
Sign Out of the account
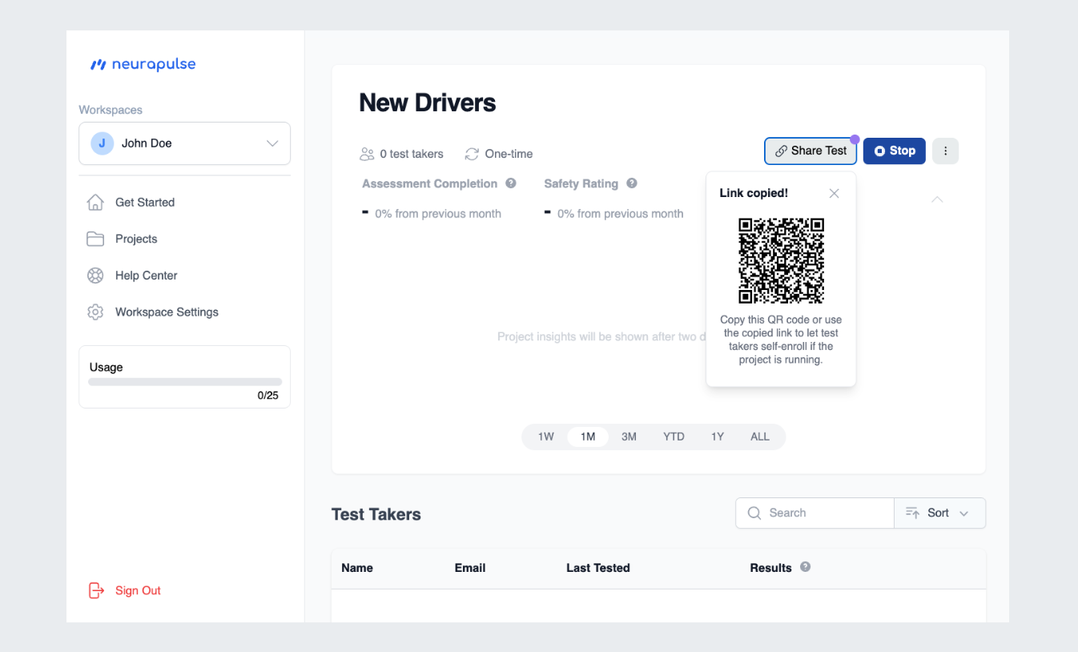(x=138, y=590)
